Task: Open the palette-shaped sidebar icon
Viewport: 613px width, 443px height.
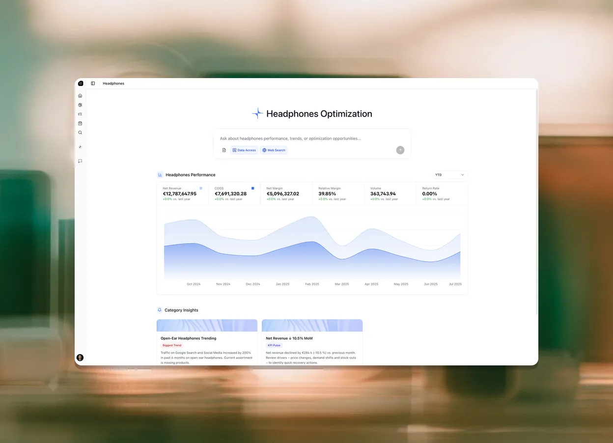Action: (x=80, y=105)
